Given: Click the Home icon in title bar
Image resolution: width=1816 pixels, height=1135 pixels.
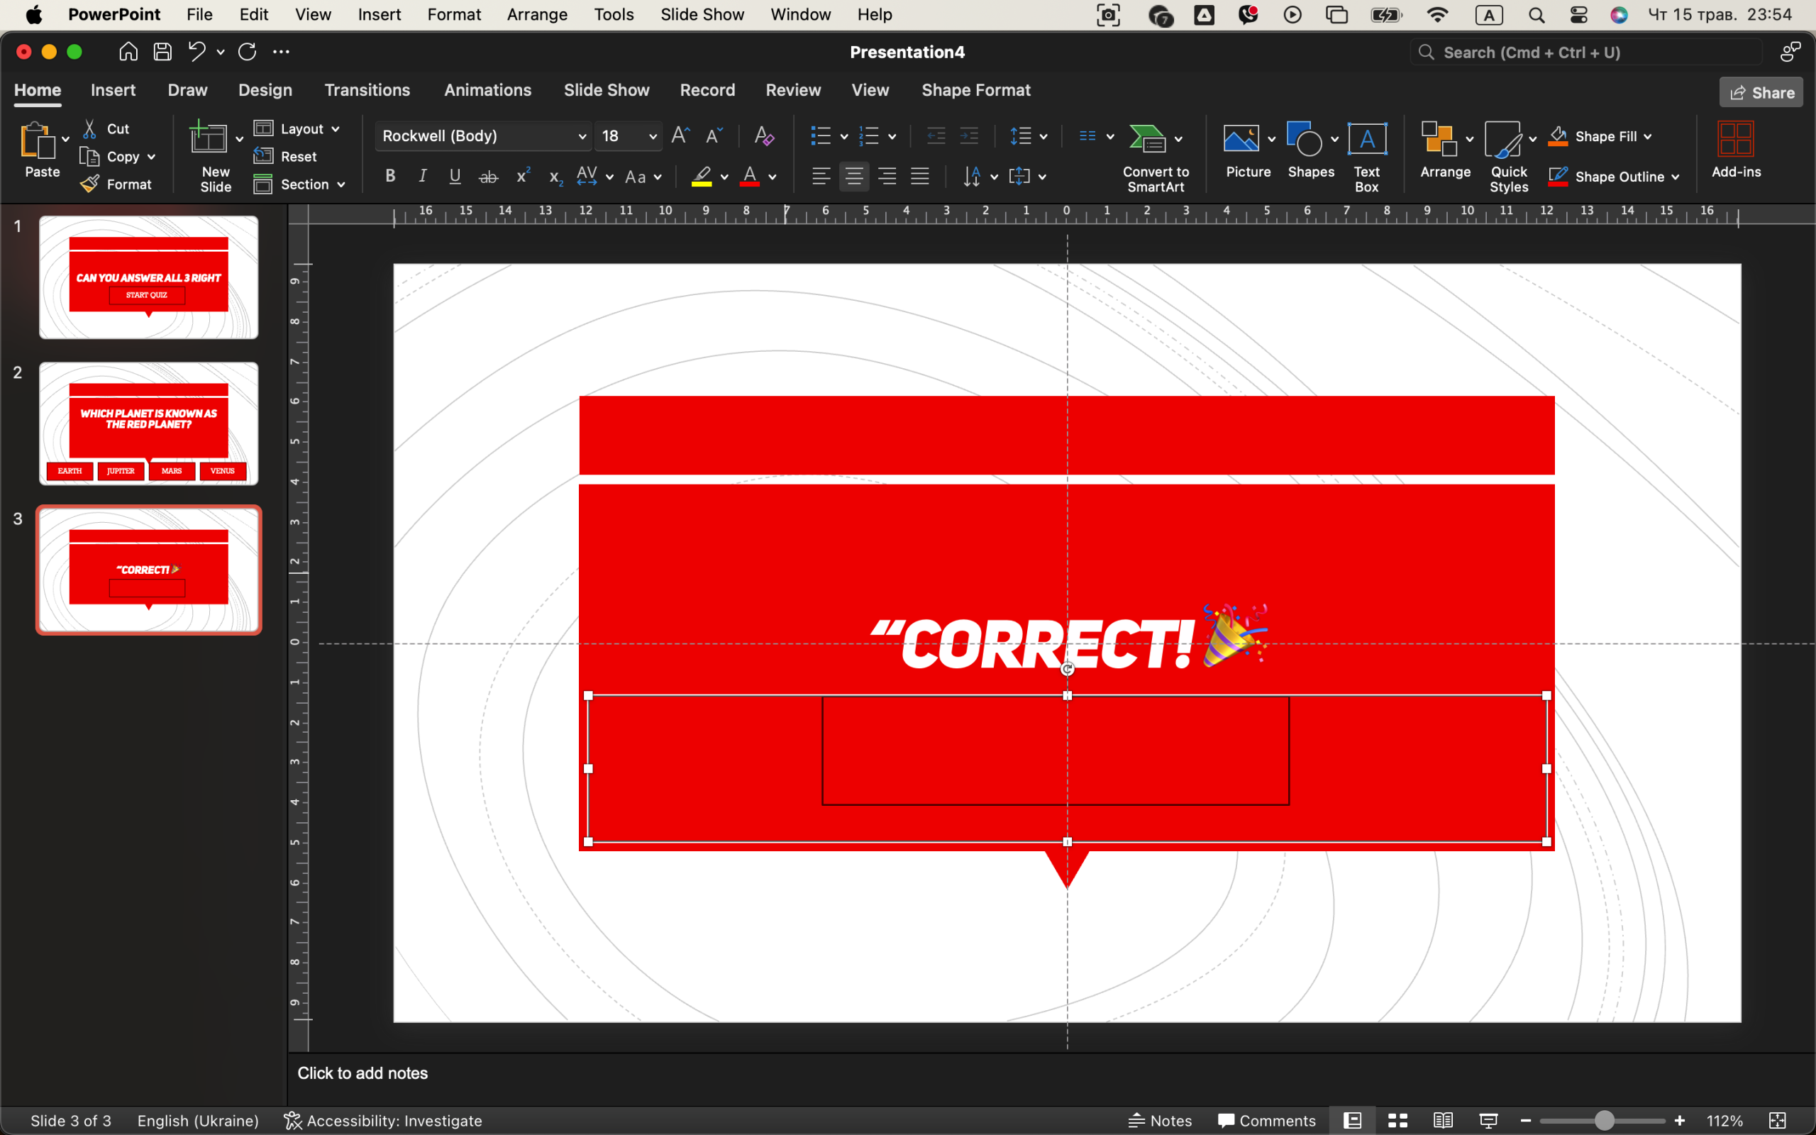Looking at the screenshot, I should (x=128, y=52).
